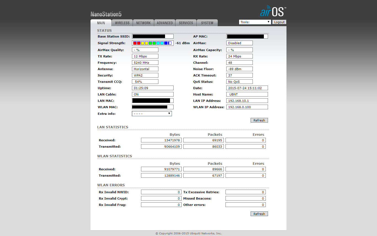377x236 pixels.
Task: Click the Logout button
Action: (x=279, y=22)
